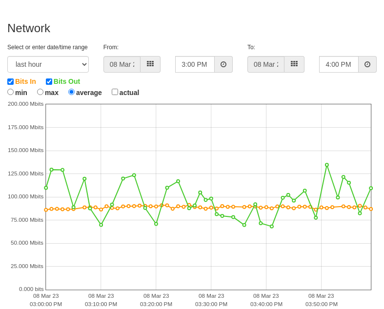Click the first green point at 03:00:00 PM

pos(46,188)
